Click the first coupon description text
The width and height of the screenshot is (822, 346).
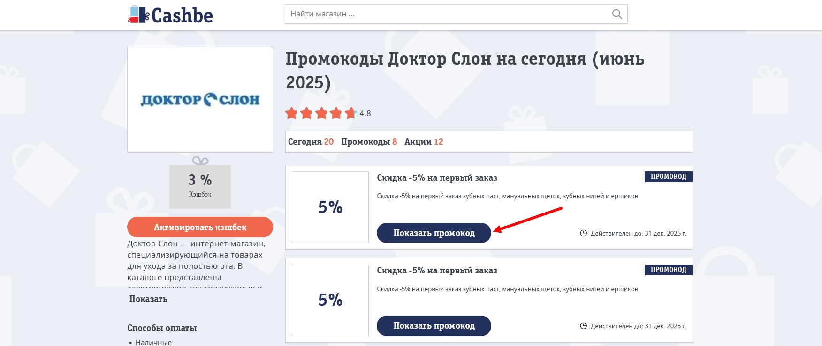(507, 196)
